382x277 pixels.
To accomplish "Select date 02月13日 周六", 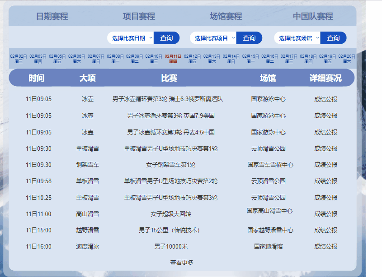I will click(x=212, y=59).
